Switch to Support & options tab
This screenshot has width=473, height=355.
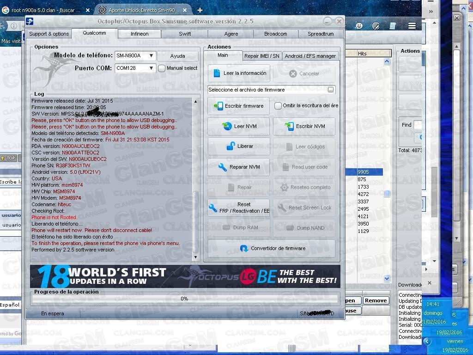click(49, 34)
